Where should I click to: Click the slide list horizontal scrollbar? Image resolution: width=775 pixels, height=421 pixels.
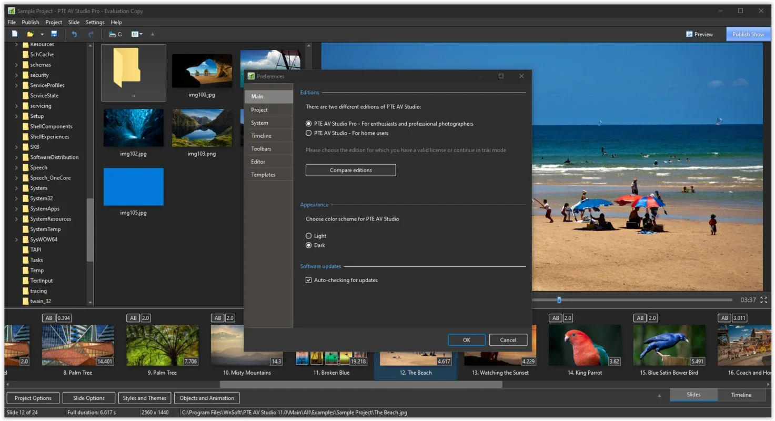pyautogui.click(x=361, y=385)
